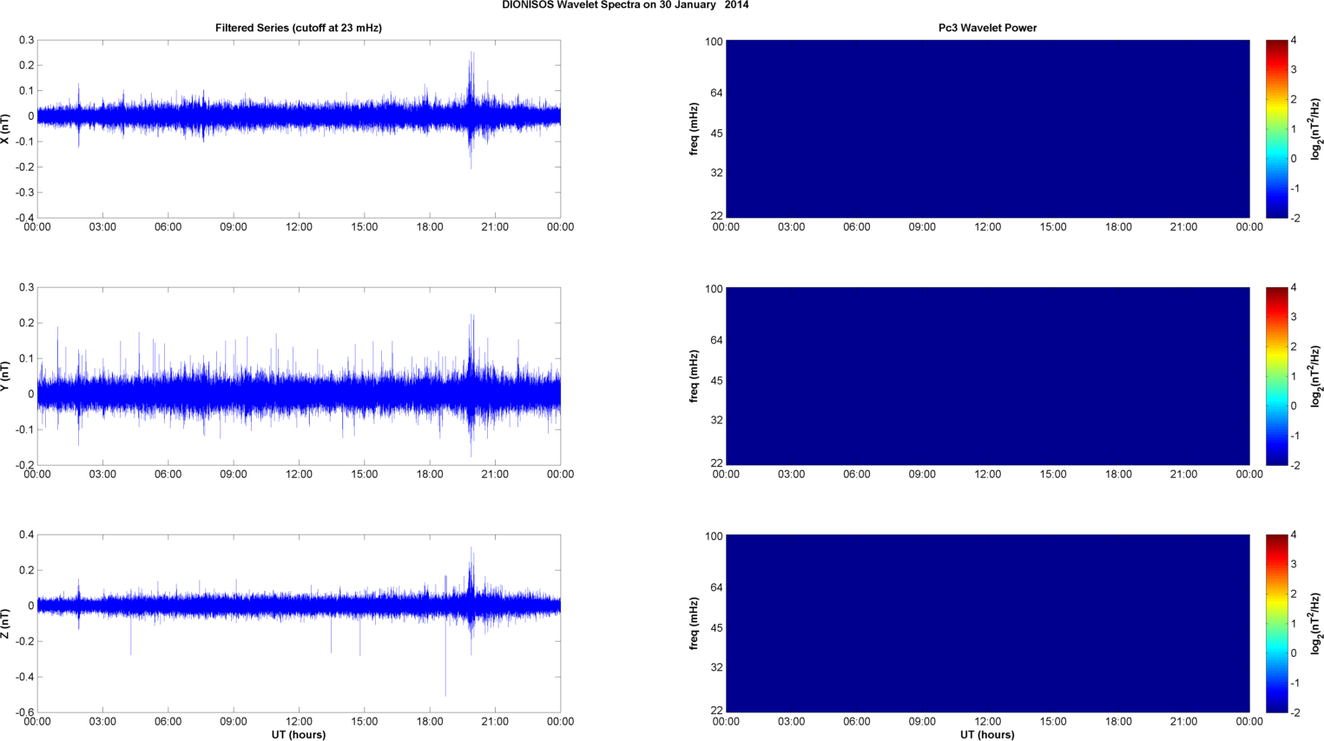Click the Y component filtered time series plot
The width and height of the screenshot is (1324, 741).
[x=299, y=376]
